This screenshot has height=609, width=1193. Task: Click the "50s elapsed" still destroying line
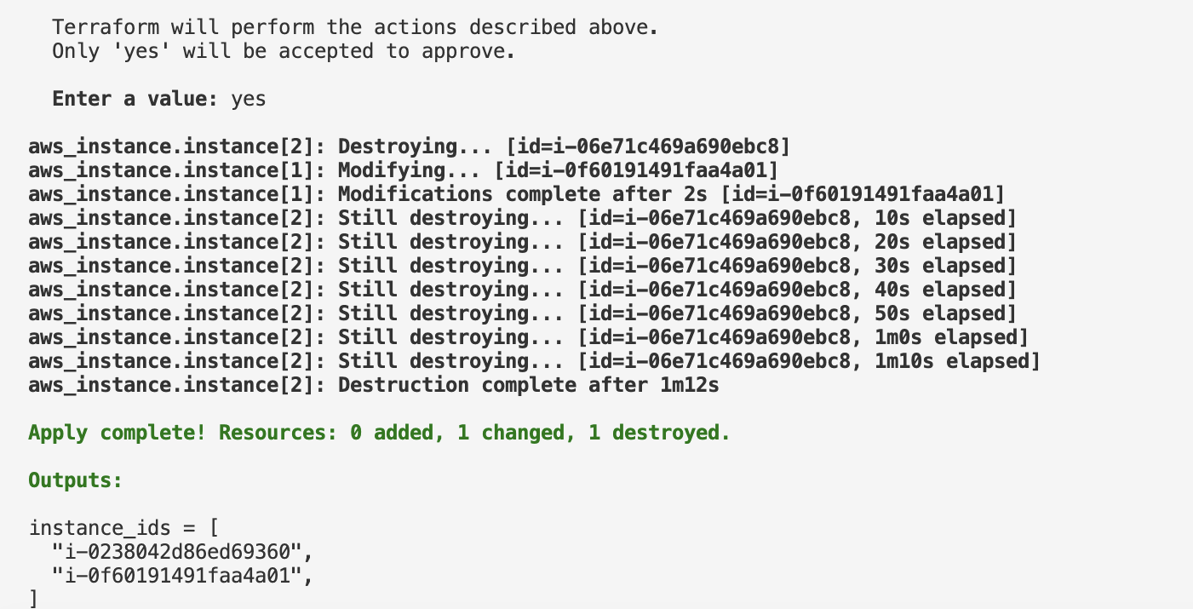coord(522,313)
